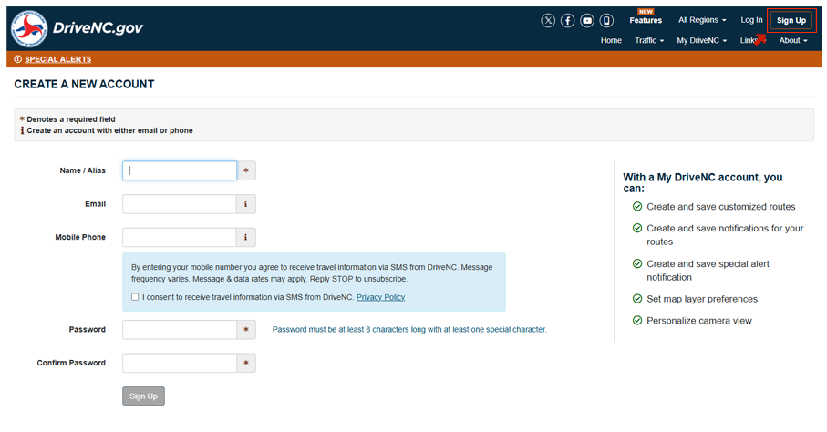Expand the Traffic menu dropdown

[649, 41]
